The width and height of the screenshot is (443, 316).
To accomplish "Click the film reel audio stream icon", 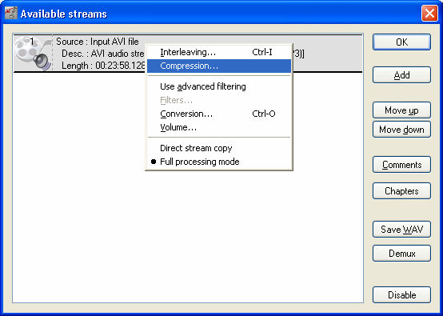I will (x=33, y=53).
